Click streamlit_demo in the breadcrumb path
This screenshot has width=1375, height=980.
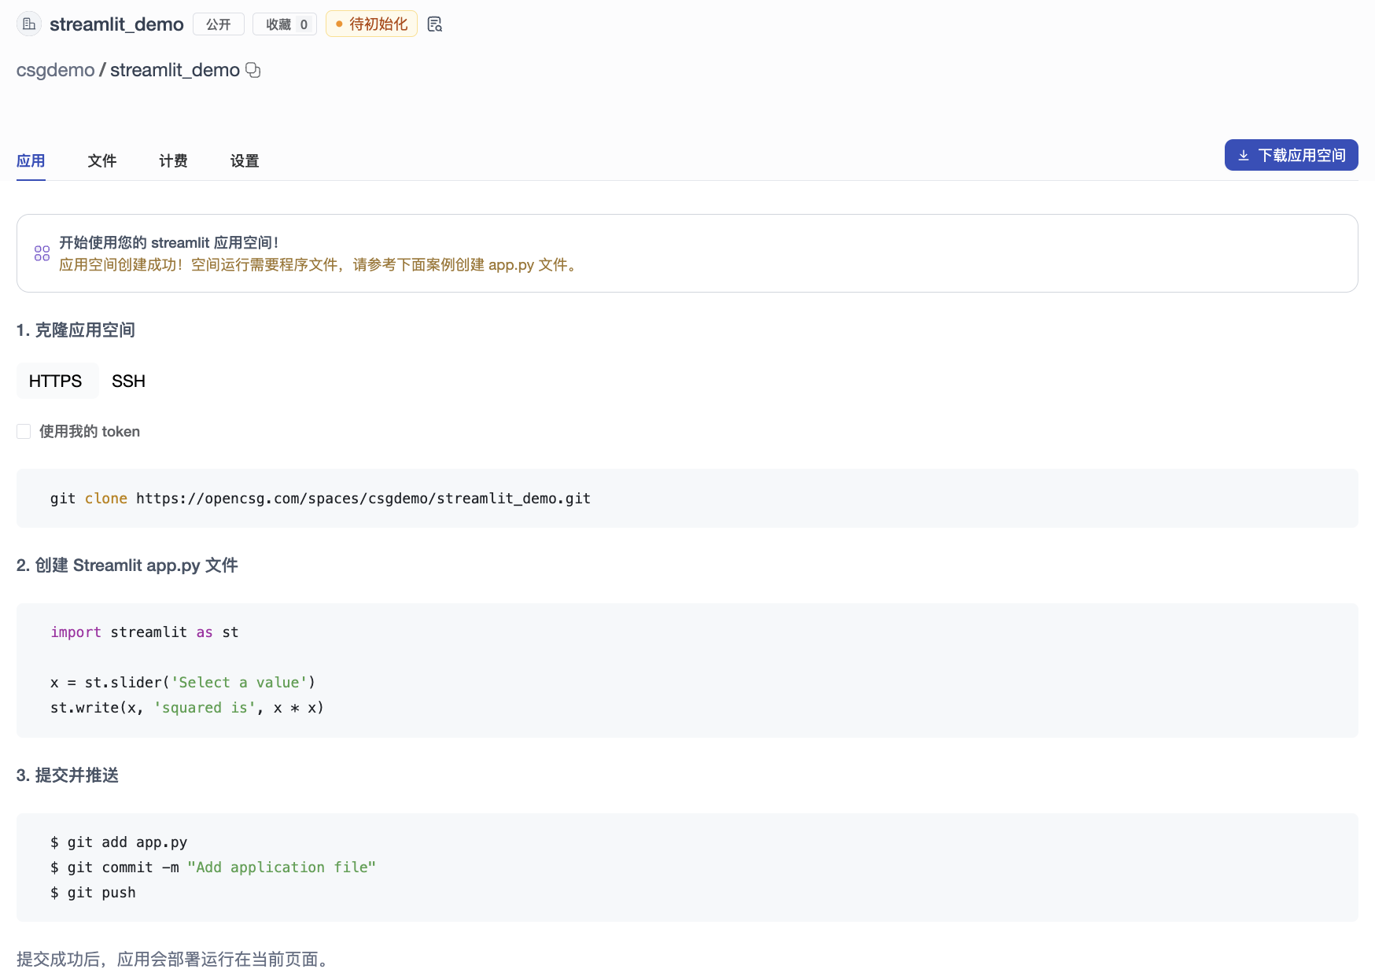coord(175,70)
